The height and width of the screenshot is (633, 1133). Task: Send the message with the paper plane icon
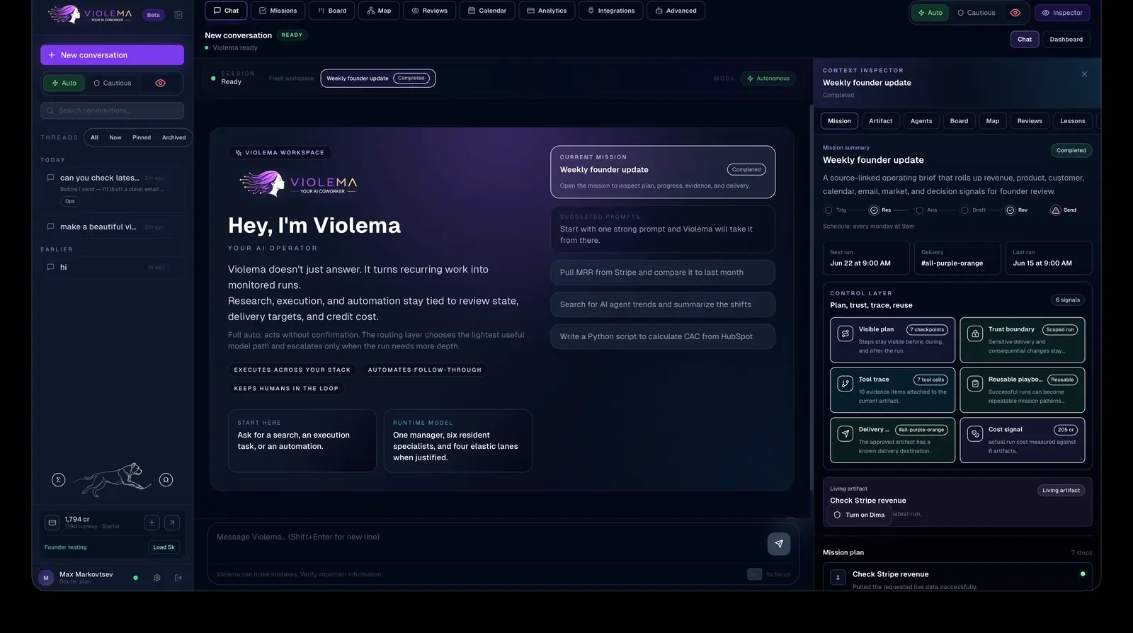point(779,544)
